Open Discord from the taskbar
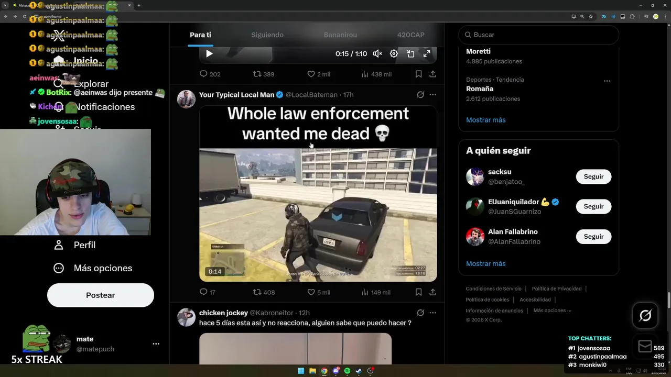 coord(335,371)
